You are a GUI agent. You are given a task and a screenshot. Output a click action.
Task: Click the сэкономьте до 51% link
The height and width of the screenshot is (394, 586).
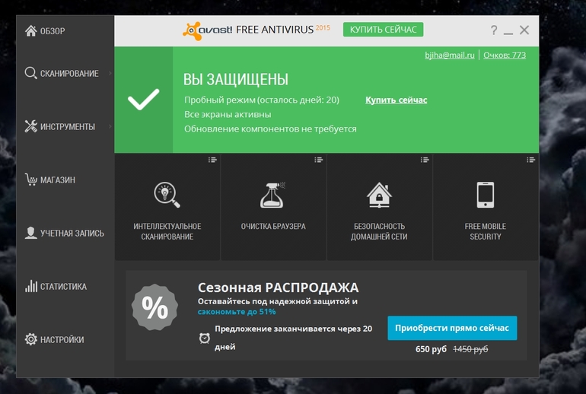237,311
